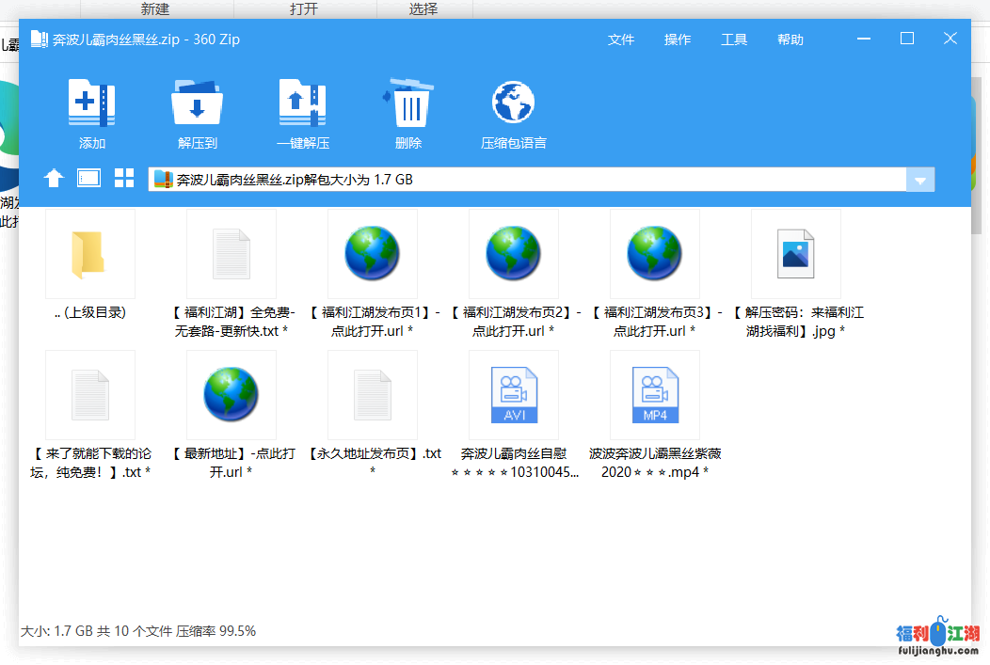Select the 解压密码 jpg image file
Screen dimensions: 990x665
tap(795, 255)
